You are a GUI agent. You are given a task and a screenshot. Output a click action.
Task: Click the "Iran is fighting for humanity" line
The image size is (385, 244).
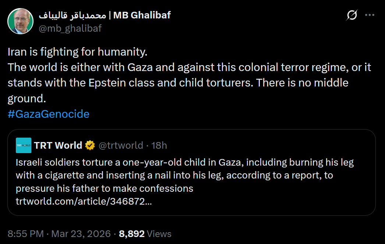click(x=77, y=52)
